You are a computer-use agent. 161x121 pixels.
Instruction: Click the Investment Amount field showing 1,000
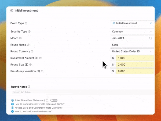135,58
